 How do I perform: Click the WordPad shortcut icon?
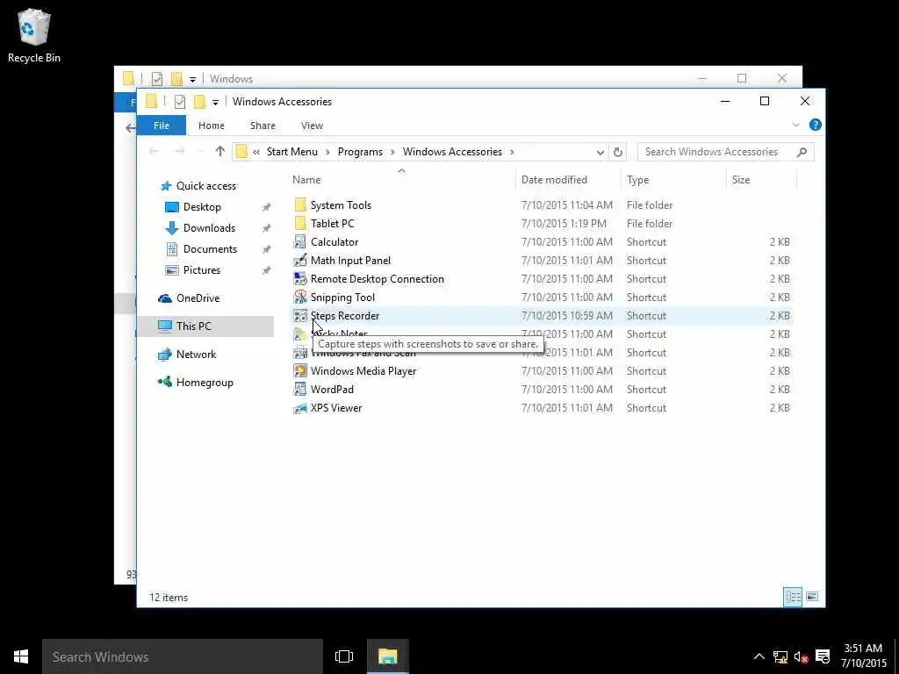pyautogui.click(x=300, y=389)
